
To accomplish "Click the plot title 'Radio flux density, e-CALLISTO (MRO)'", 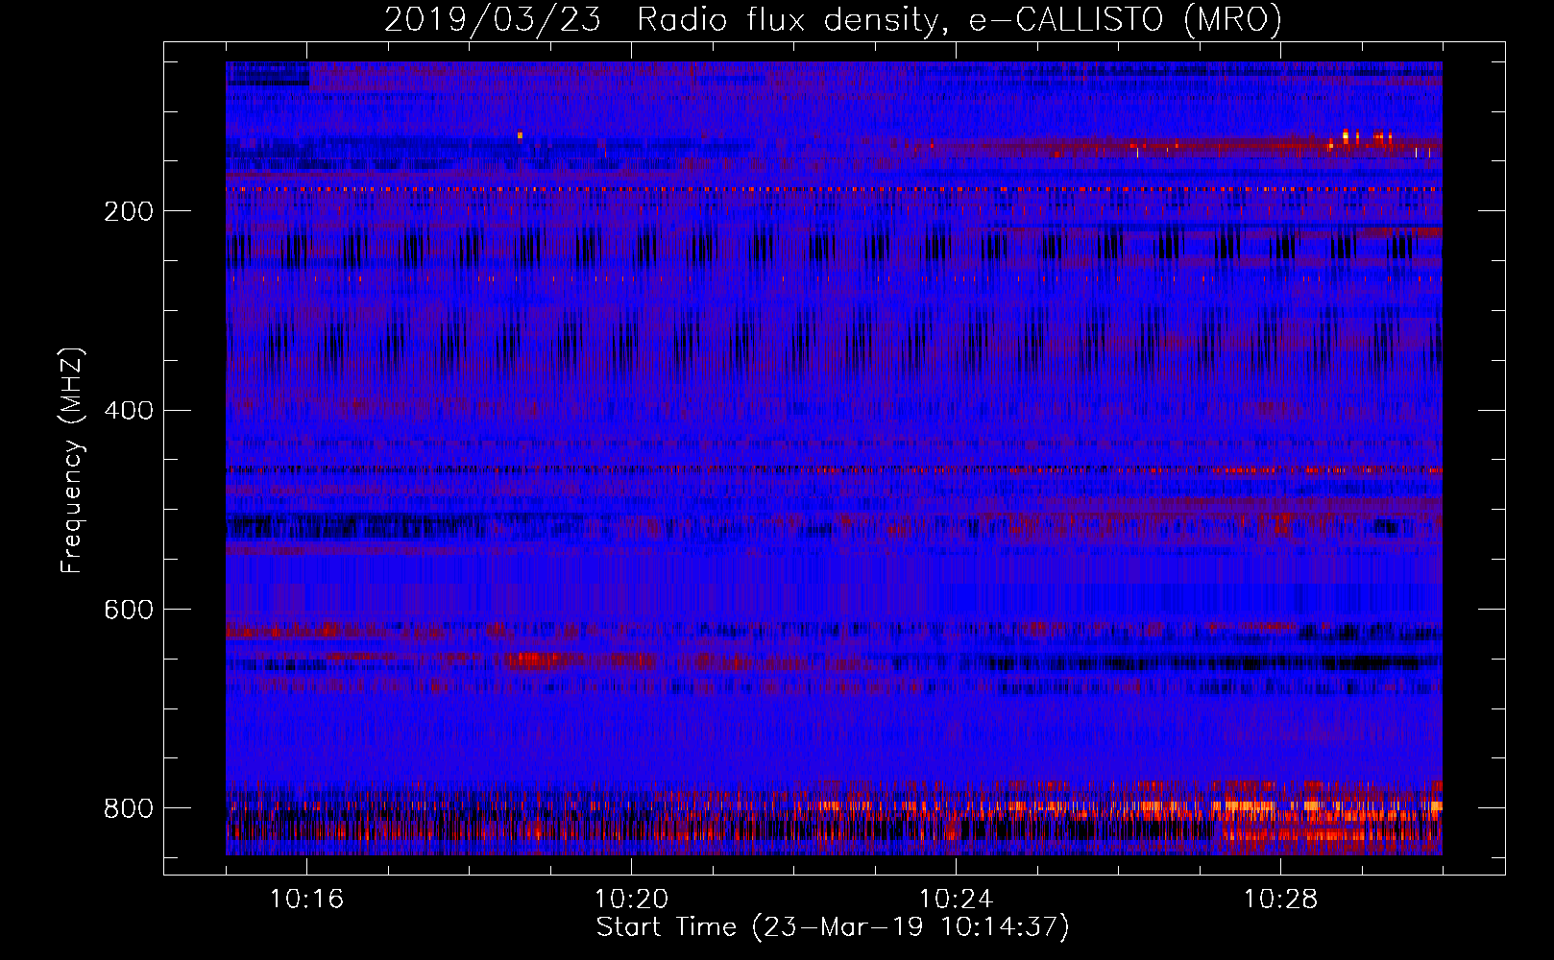I will [x=959, y=19].
